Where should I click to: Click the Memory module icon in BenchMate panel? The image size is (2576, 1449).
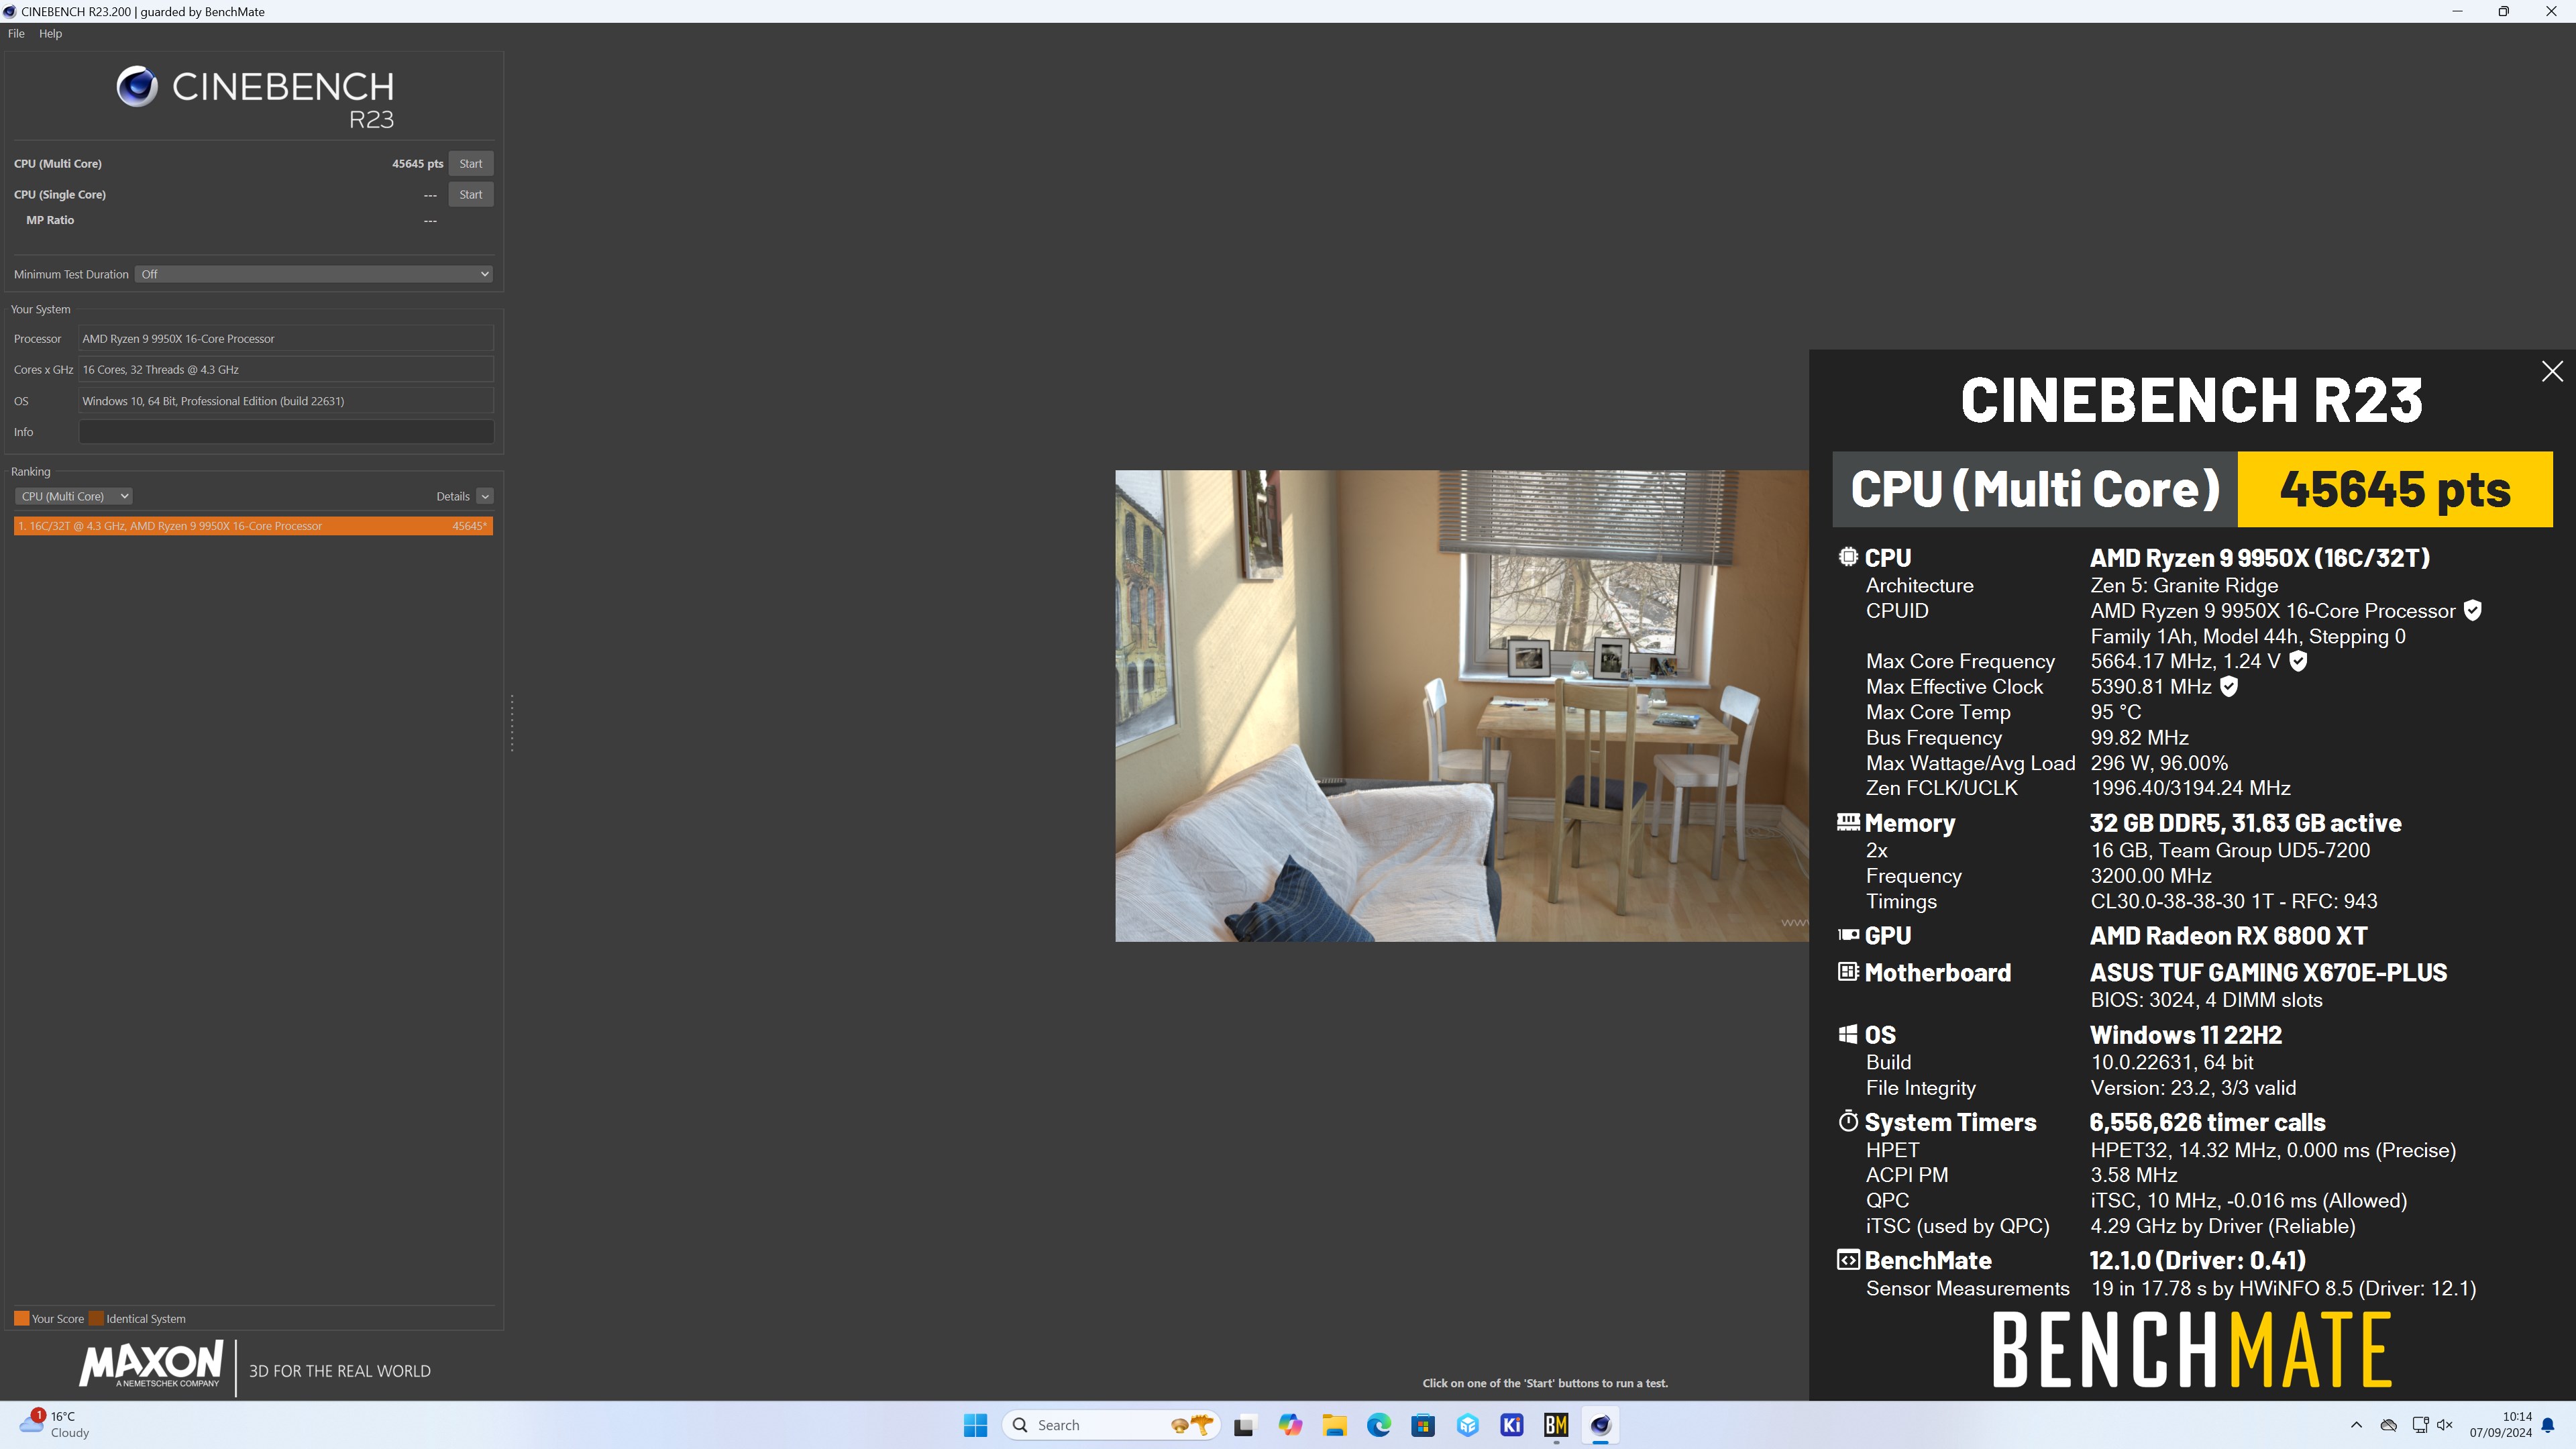coord(1848,822)
